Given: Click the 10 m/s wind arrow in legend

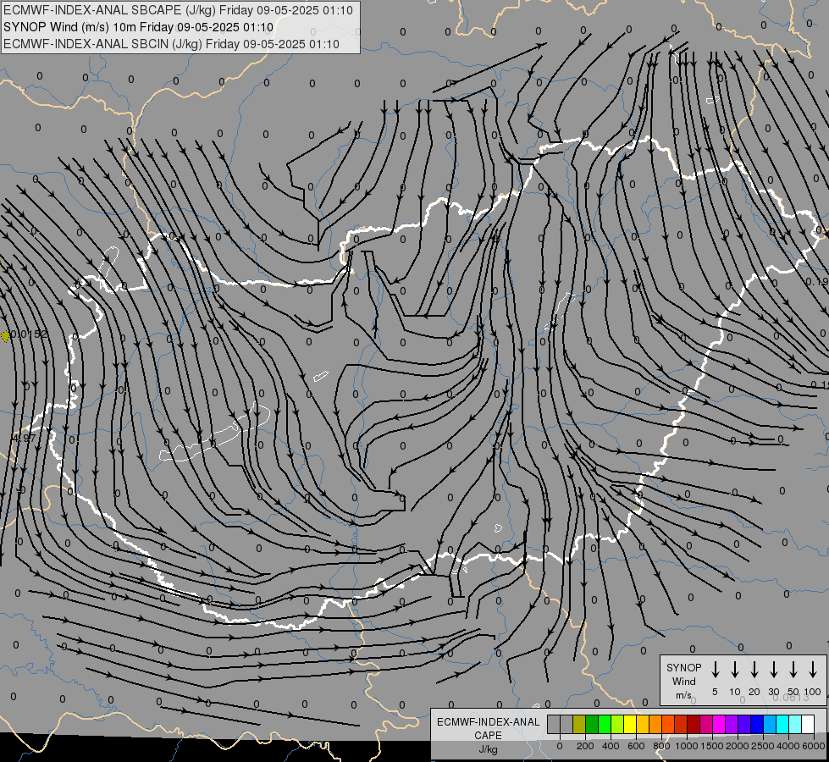Looking at the screenshot, I should coord(734,670).
